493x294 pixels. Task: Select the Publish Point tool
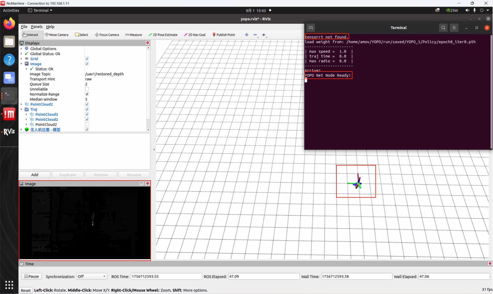coord(223,35)
